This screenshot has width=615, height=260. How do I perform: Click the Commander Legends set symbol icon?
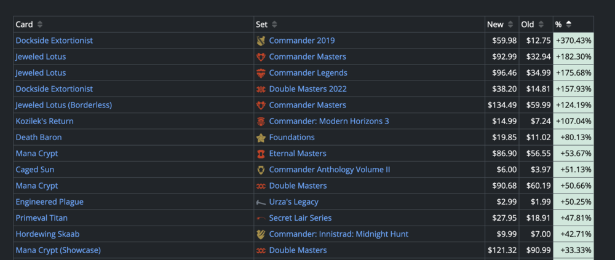(x=261, y=73)
